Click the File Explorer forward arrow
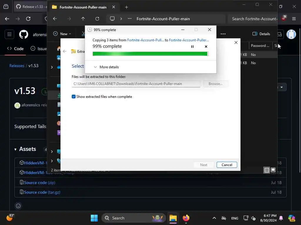 pyautogui.click(x=69, y=19)
